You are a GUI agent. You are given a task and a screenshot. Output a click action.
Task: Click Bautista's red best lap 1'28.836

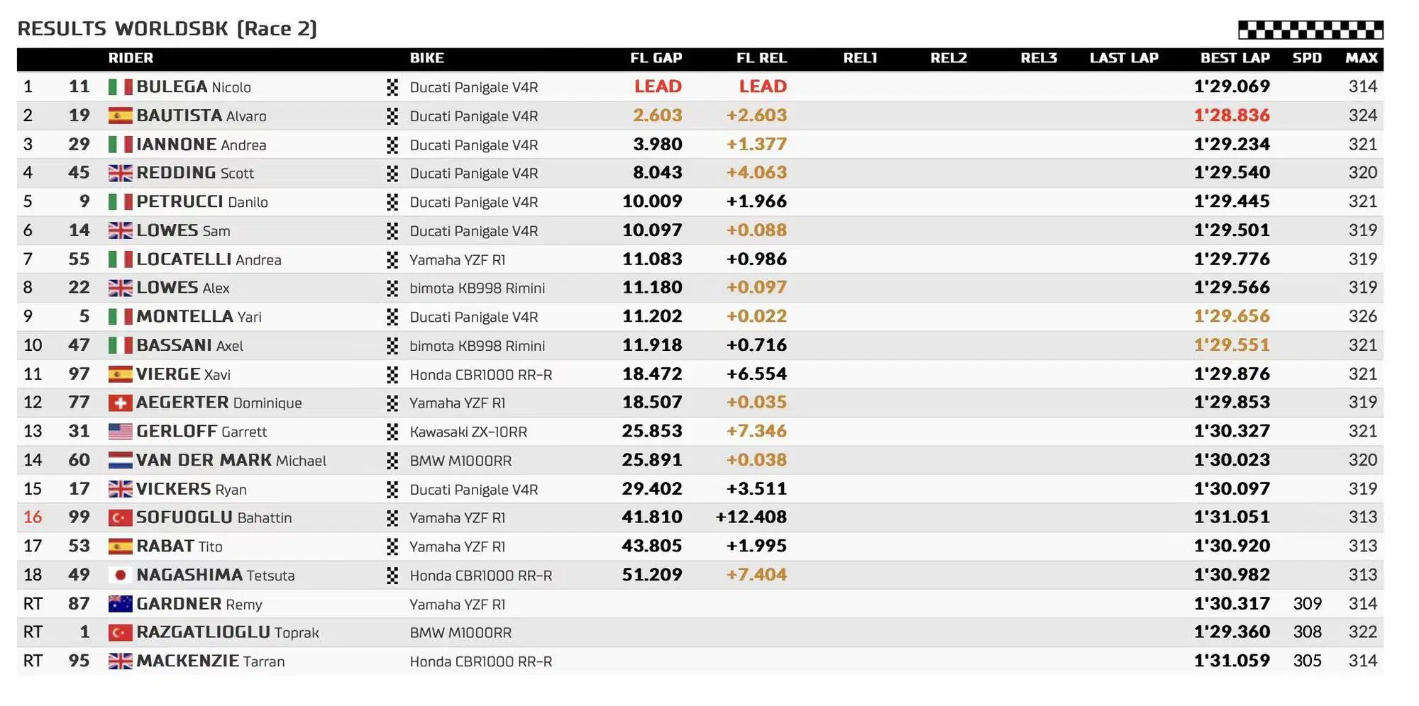click(1232, 116)
